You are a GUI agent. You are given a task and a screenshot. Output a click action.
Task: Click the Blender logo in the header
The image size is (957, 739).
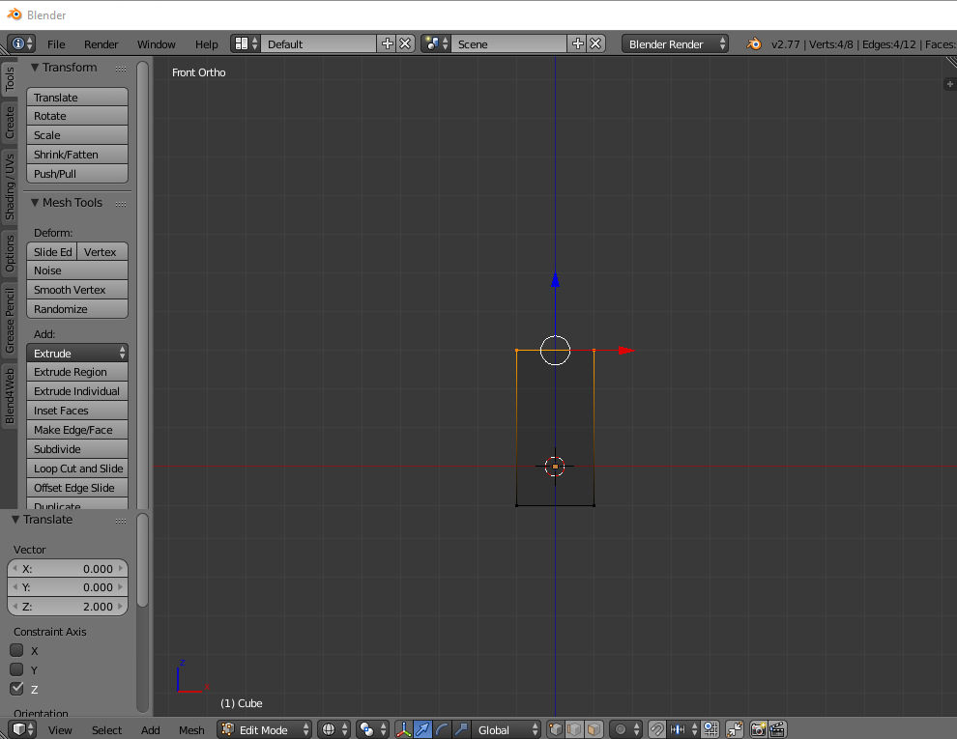click(754, 43)
